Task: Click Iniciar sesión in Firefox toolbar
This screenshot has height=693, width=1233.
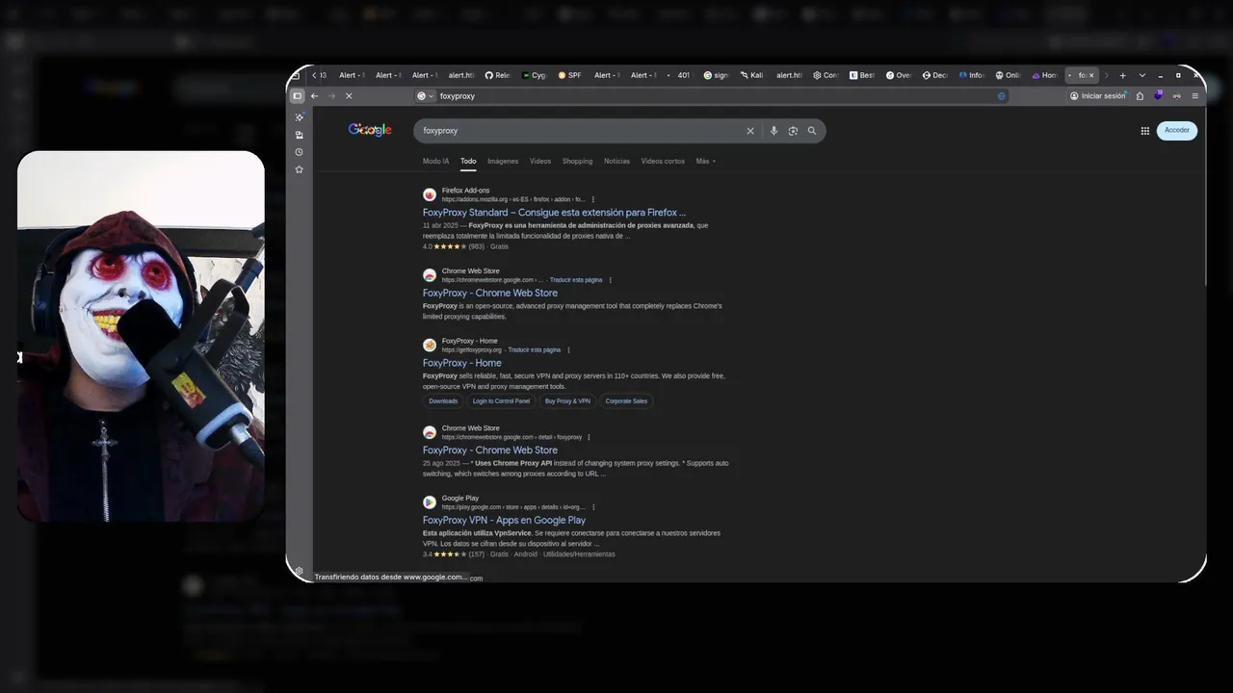Action: click(1098, 96)
